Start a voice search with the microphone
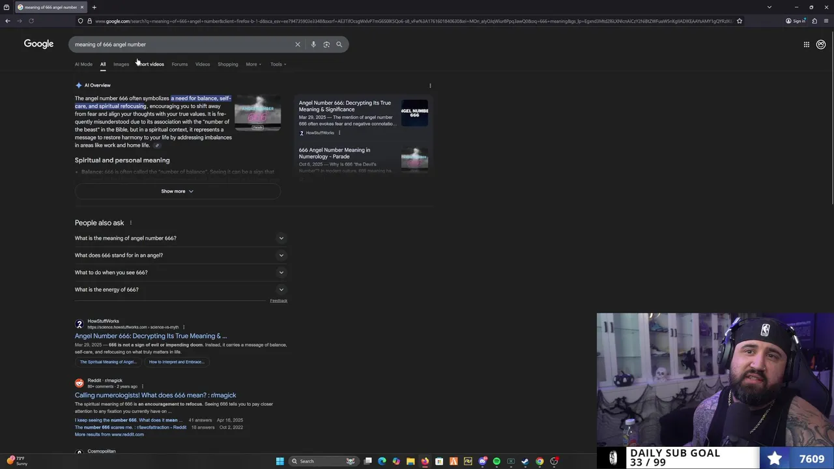Image resolution: width=834 pixels, height=469 pixels. [313, 44]
